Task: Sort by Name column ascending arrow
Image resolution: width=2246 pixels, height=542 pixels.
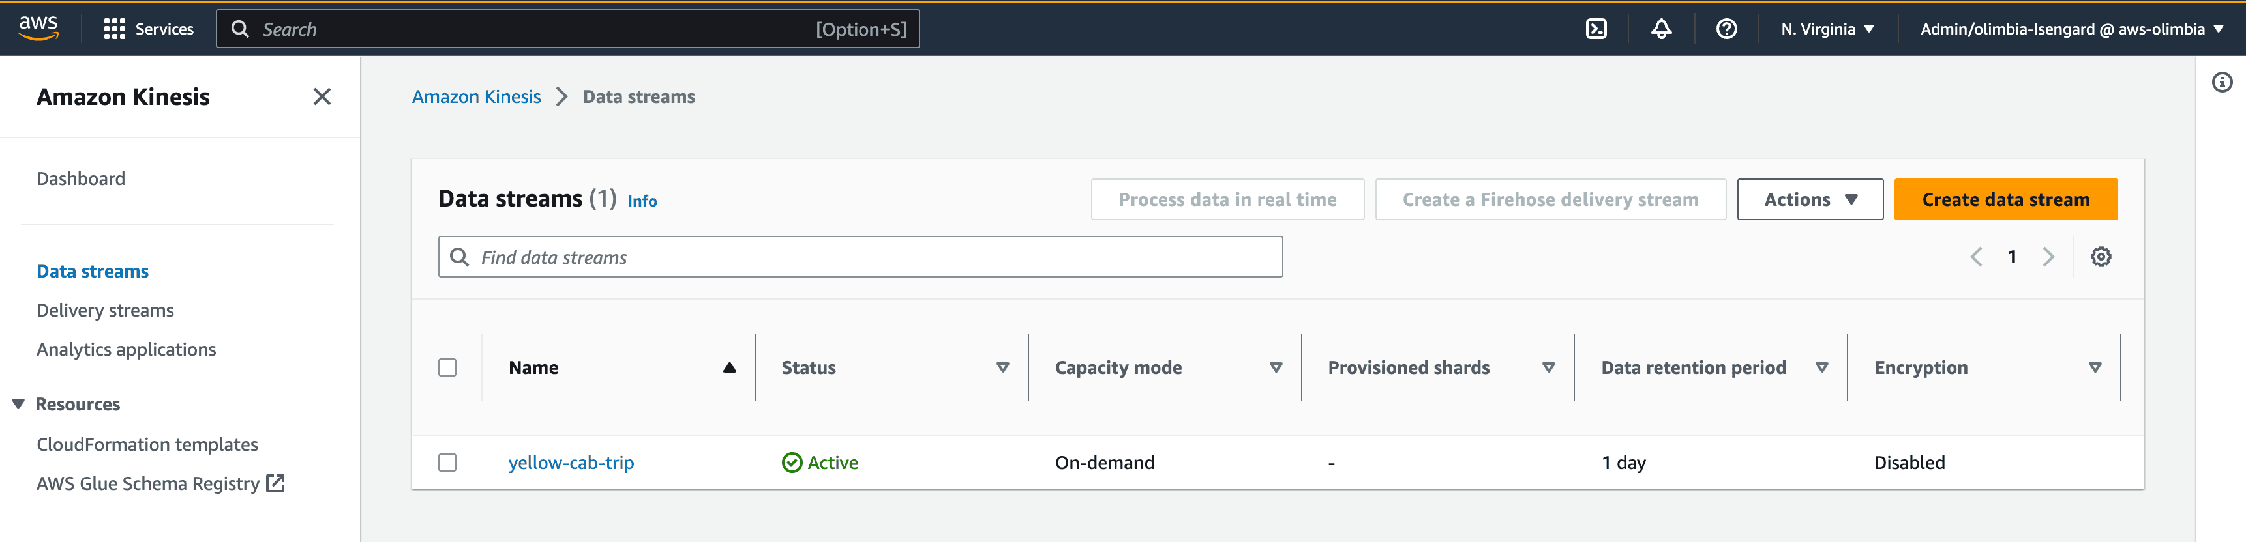Action: coord(729,367)
